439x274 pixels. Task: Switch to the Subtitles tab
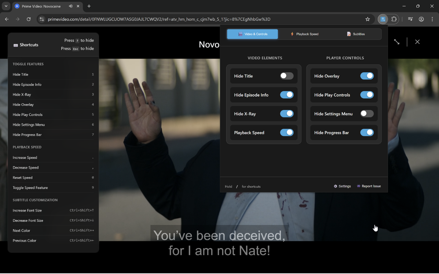click(x=356, y=34)
